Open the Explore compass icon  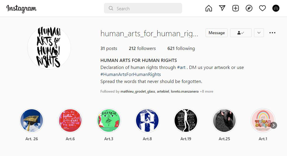pyautogui.click(x=249, y=8)
